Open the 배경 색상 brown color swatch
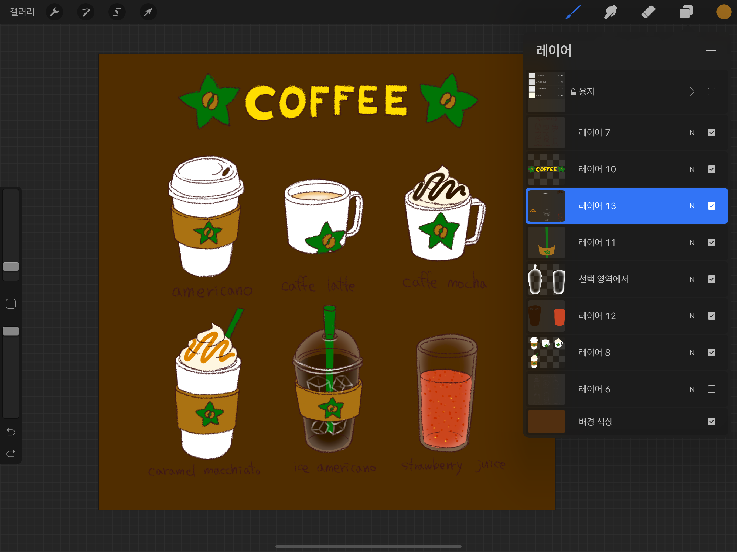This screenshot has width=737, height=552. 547,422
